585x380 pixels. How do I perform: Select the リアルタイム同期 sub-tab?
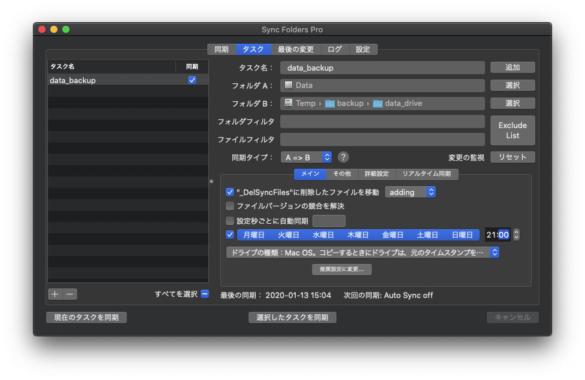pos(427,174)
